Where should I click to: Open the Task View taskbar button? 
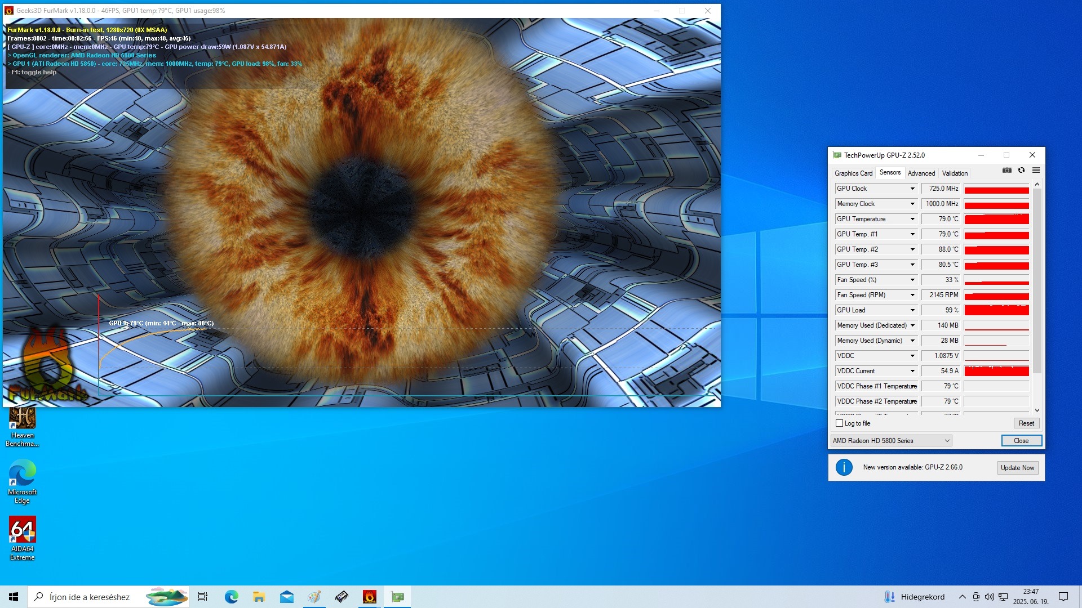click(x=203, y=597)
